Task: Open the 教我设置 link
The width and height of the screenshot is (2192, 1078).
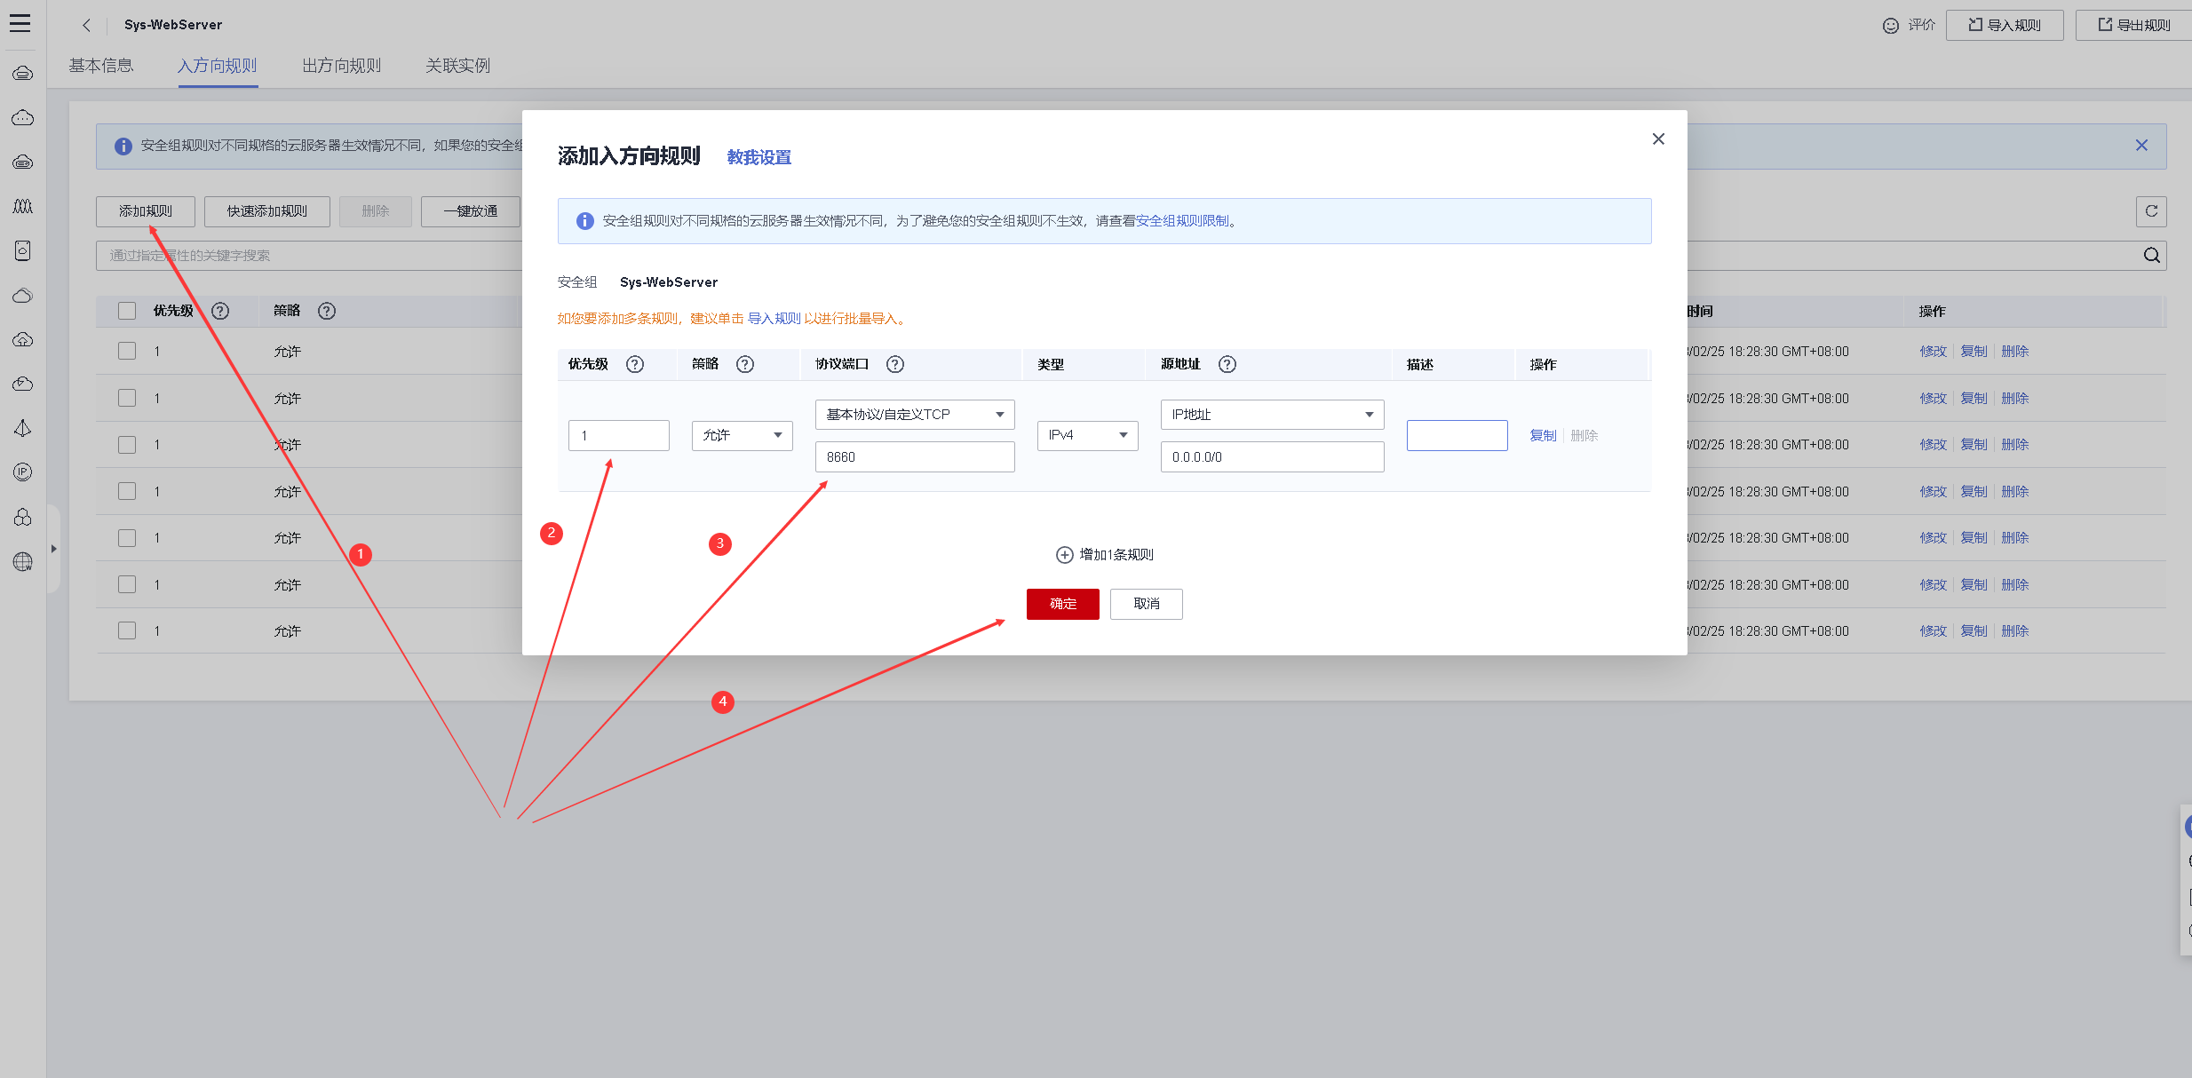Action: click(x=758, y=157)
